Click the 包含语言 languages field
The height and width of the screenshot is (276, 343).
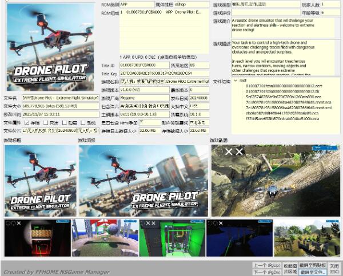[145, 106]
